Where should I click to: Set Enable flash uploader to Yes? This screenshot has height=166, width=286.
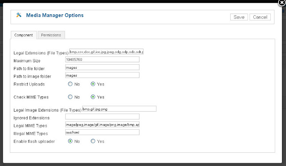coord(93,141)
